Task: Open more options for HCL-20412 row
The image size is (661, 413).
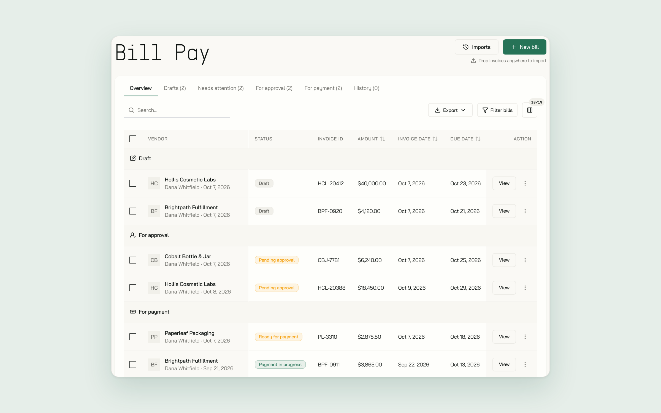Action: pyautogui.click(x=525, y=183)
